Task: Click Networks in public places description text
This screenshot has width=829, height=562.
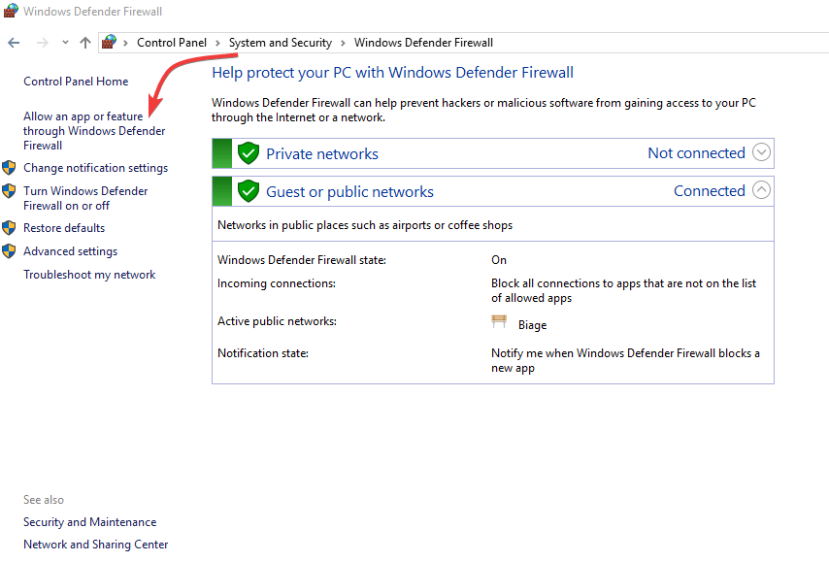Action: 365,225
